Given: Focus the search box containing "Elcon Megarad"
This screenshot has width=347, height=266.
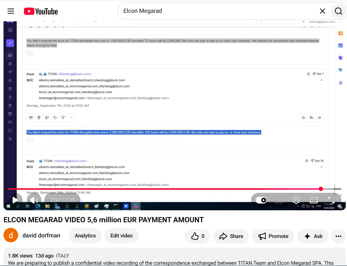Looking at the screenshot, I should pyautogui.click(x=219, y=11).
